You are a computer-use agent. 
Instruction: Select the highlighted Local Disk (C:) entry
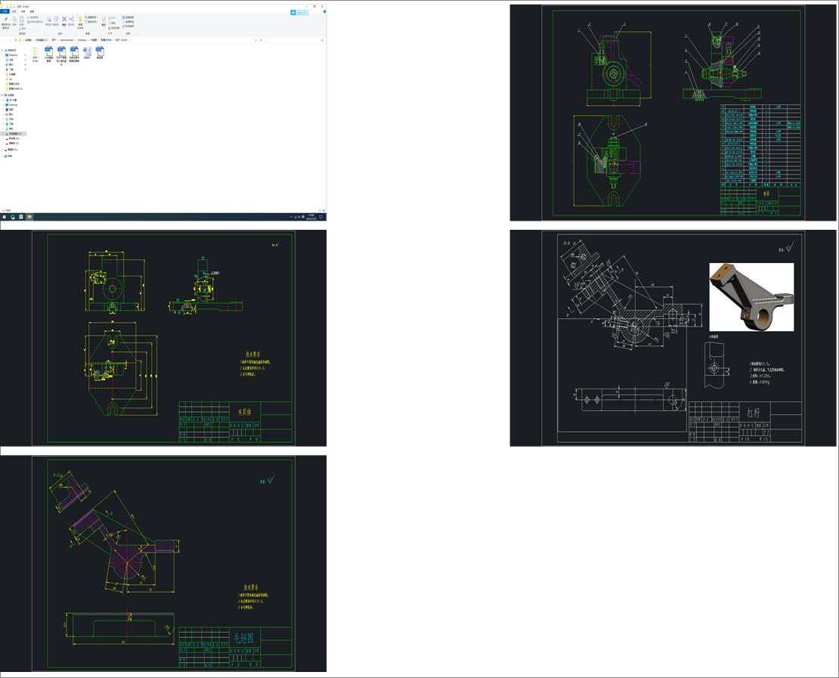click(14, 134)
